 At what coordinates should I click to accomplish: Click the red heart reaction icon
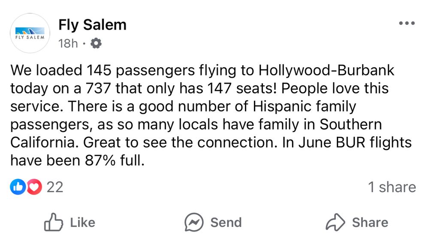point(34,187)
